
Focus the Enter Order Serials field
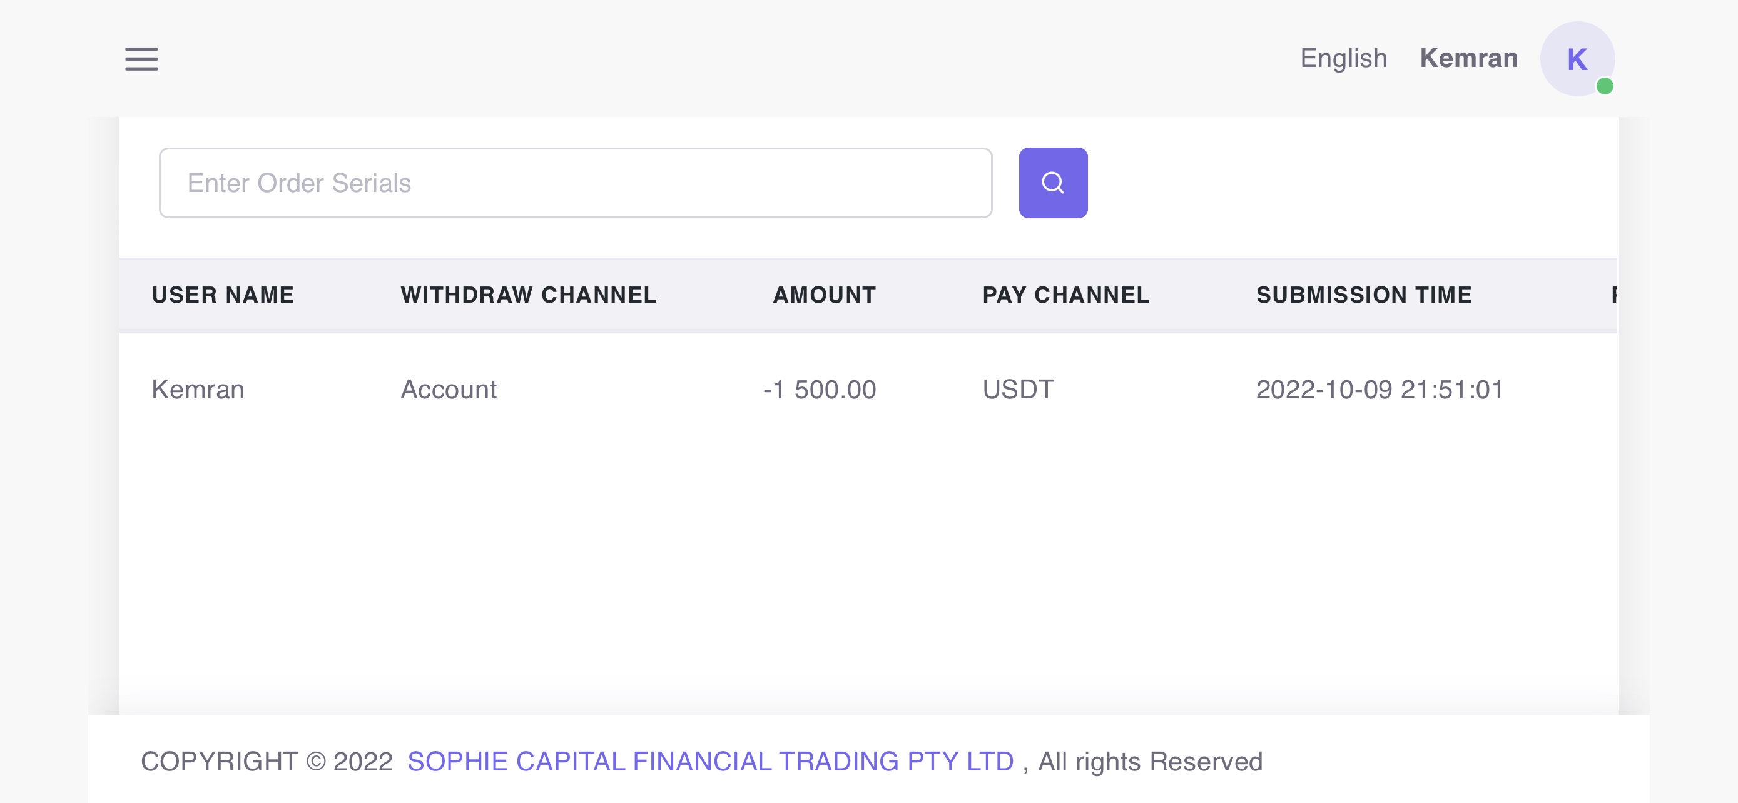pyautogui.click(x=575, y=183)
